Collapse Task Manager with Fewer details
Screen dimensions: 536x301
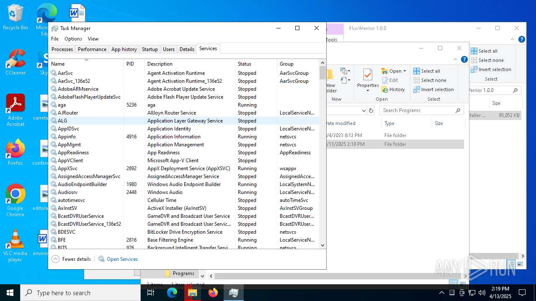click(x=71, y=259)
